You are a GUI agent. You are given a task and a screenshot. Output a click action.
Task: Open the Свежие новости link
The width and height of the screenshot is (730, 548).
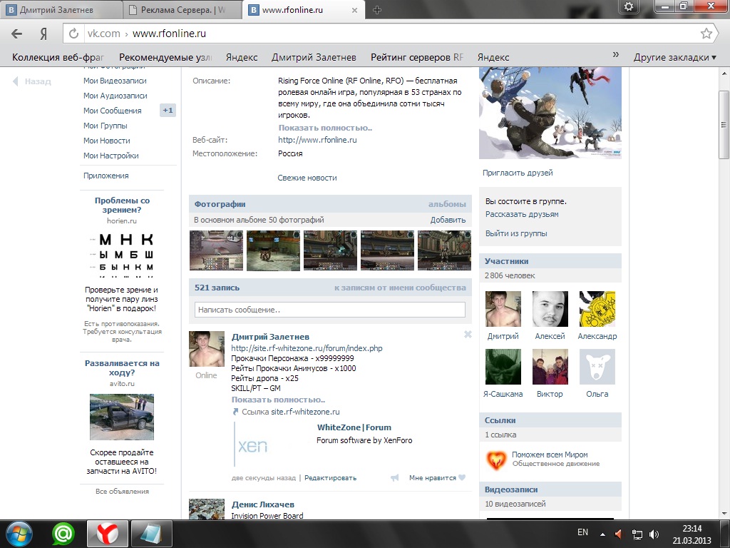[x=307, y=178]
